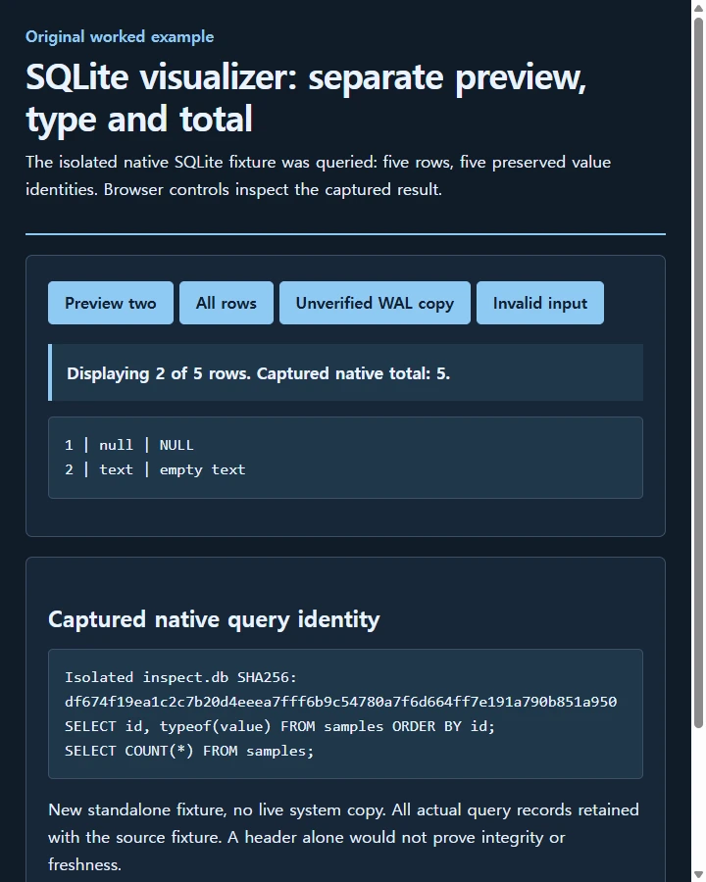Click the row '2 | text | empty text'
The width and height of the screenshot is (706, 882).
pyautogui.click(x=155, y=469)
